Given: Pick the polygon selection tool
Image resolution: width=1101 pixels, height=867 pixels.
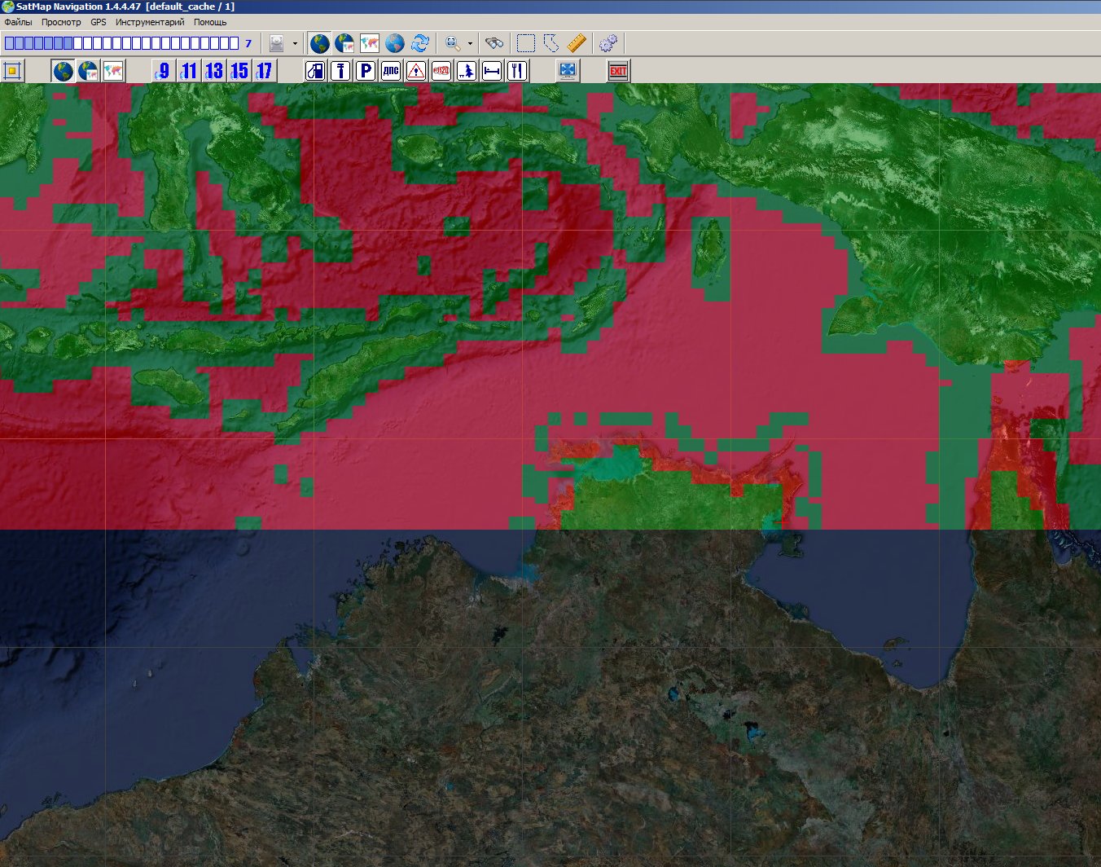Looking at the screenshot, I should [x=551, y=43].
